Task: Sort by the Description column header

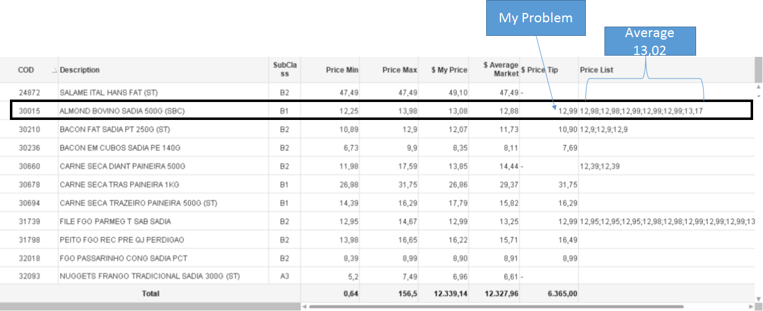Action: click(80, 70)
